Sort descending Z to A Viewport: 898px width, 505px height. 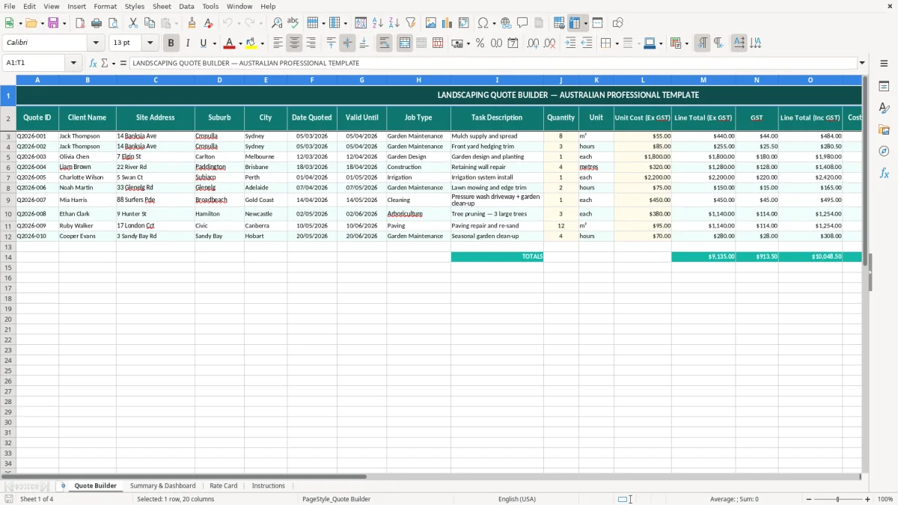[x=394, y=23]
